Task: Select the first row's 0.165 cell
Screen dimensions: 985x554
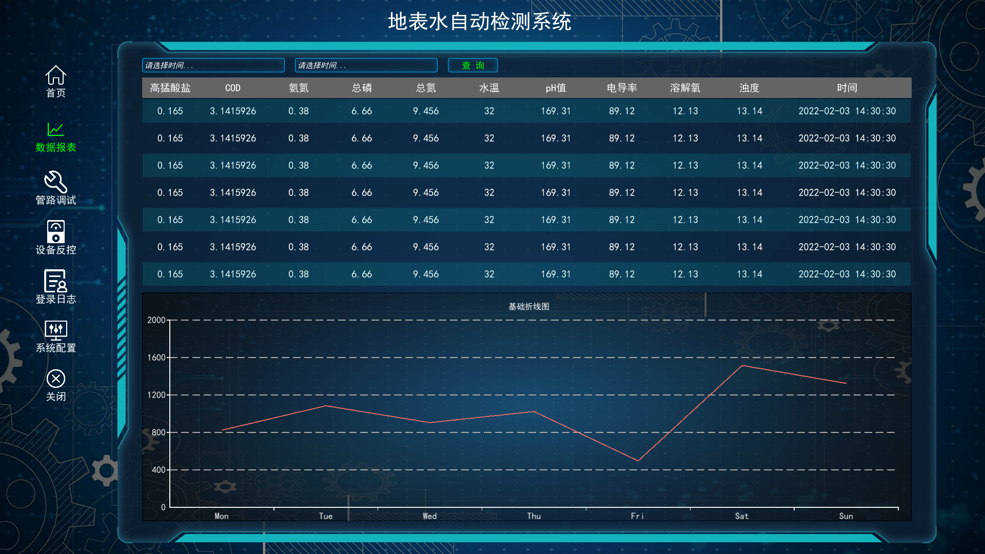Action: pyautogui.click(x=170, y=111)
